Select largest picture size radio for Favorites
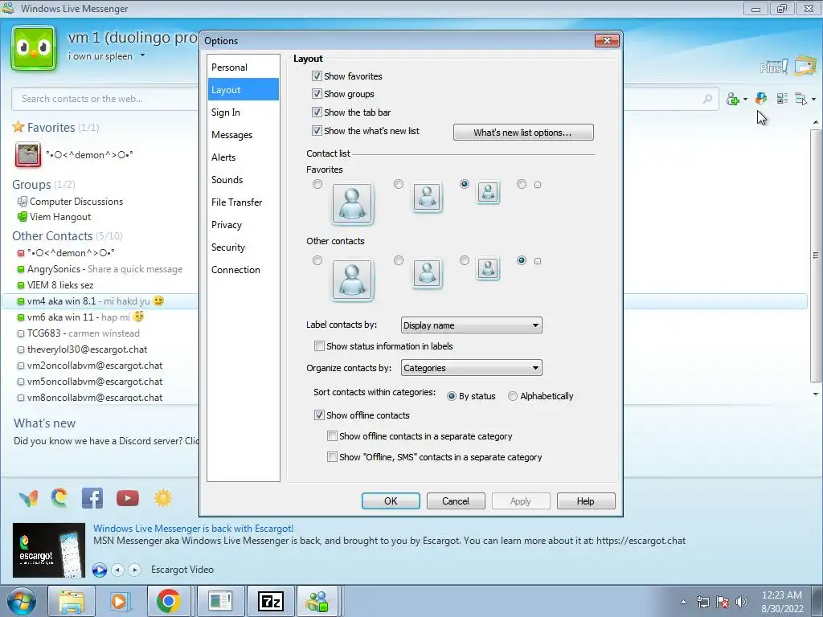The height and width of the screenshot is (617, 823). click(317, 184)
